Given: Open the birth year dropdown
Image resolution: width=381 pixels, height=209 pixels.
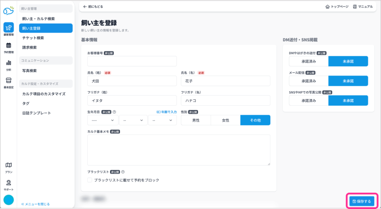Looking at the screenshot, I should click(x=103, y=120).
